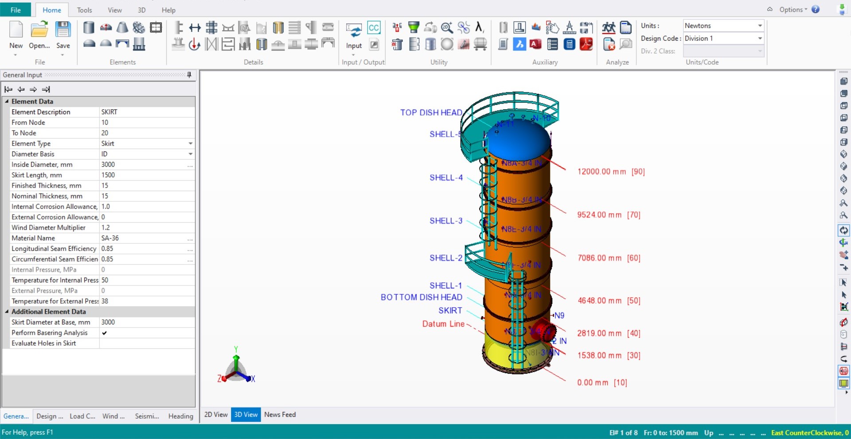851x439 pixels.
Task: Change Units from Newtons dropdown
Action: [x=760, y=26]
